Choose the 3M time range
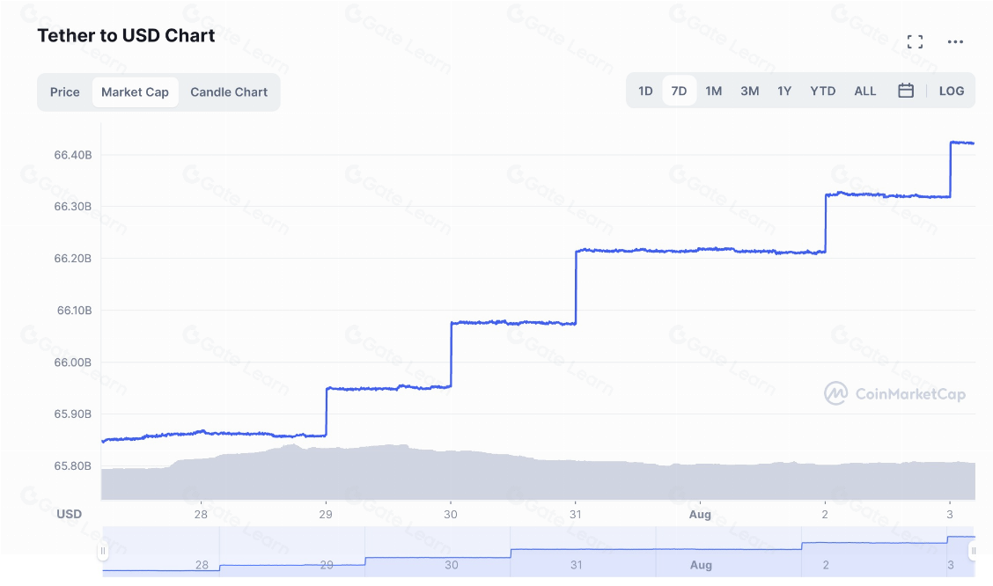993x586 pixels. 749,91
